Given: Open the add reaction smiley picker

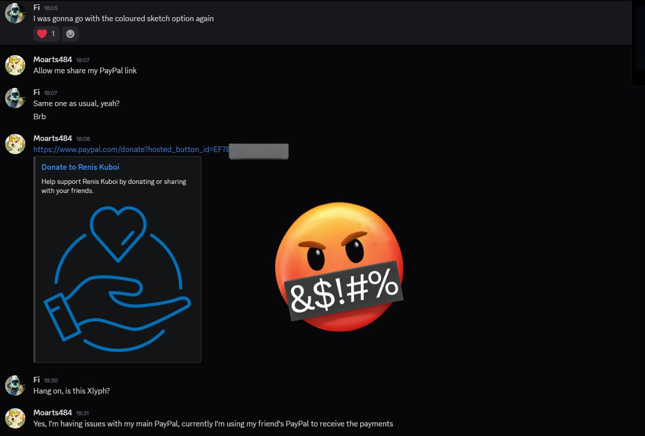Looking at the screenshot, I should [x=70, y=34].
